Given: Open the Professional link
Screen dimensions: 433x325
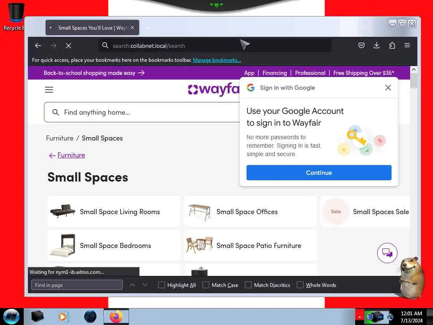Looking at the screenshot, I should (x=310, y=73).
